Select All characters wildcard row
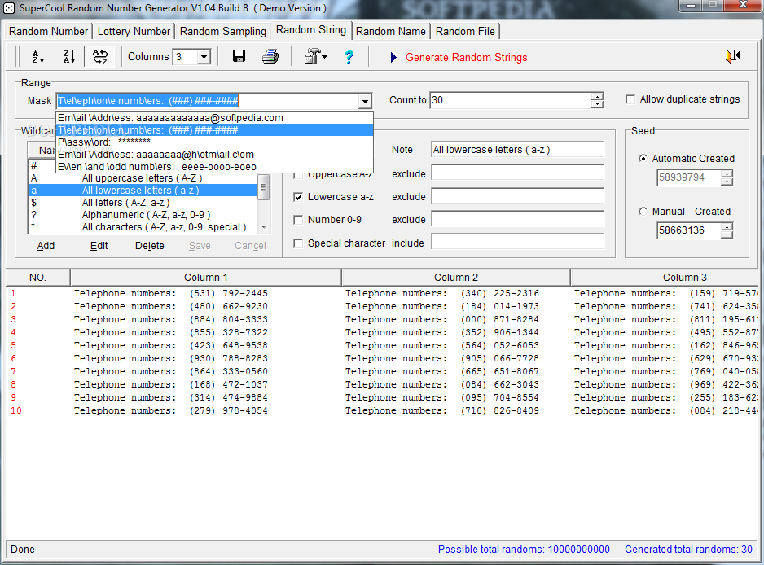Viewport: 764px width, 565px height. [143, 227]
